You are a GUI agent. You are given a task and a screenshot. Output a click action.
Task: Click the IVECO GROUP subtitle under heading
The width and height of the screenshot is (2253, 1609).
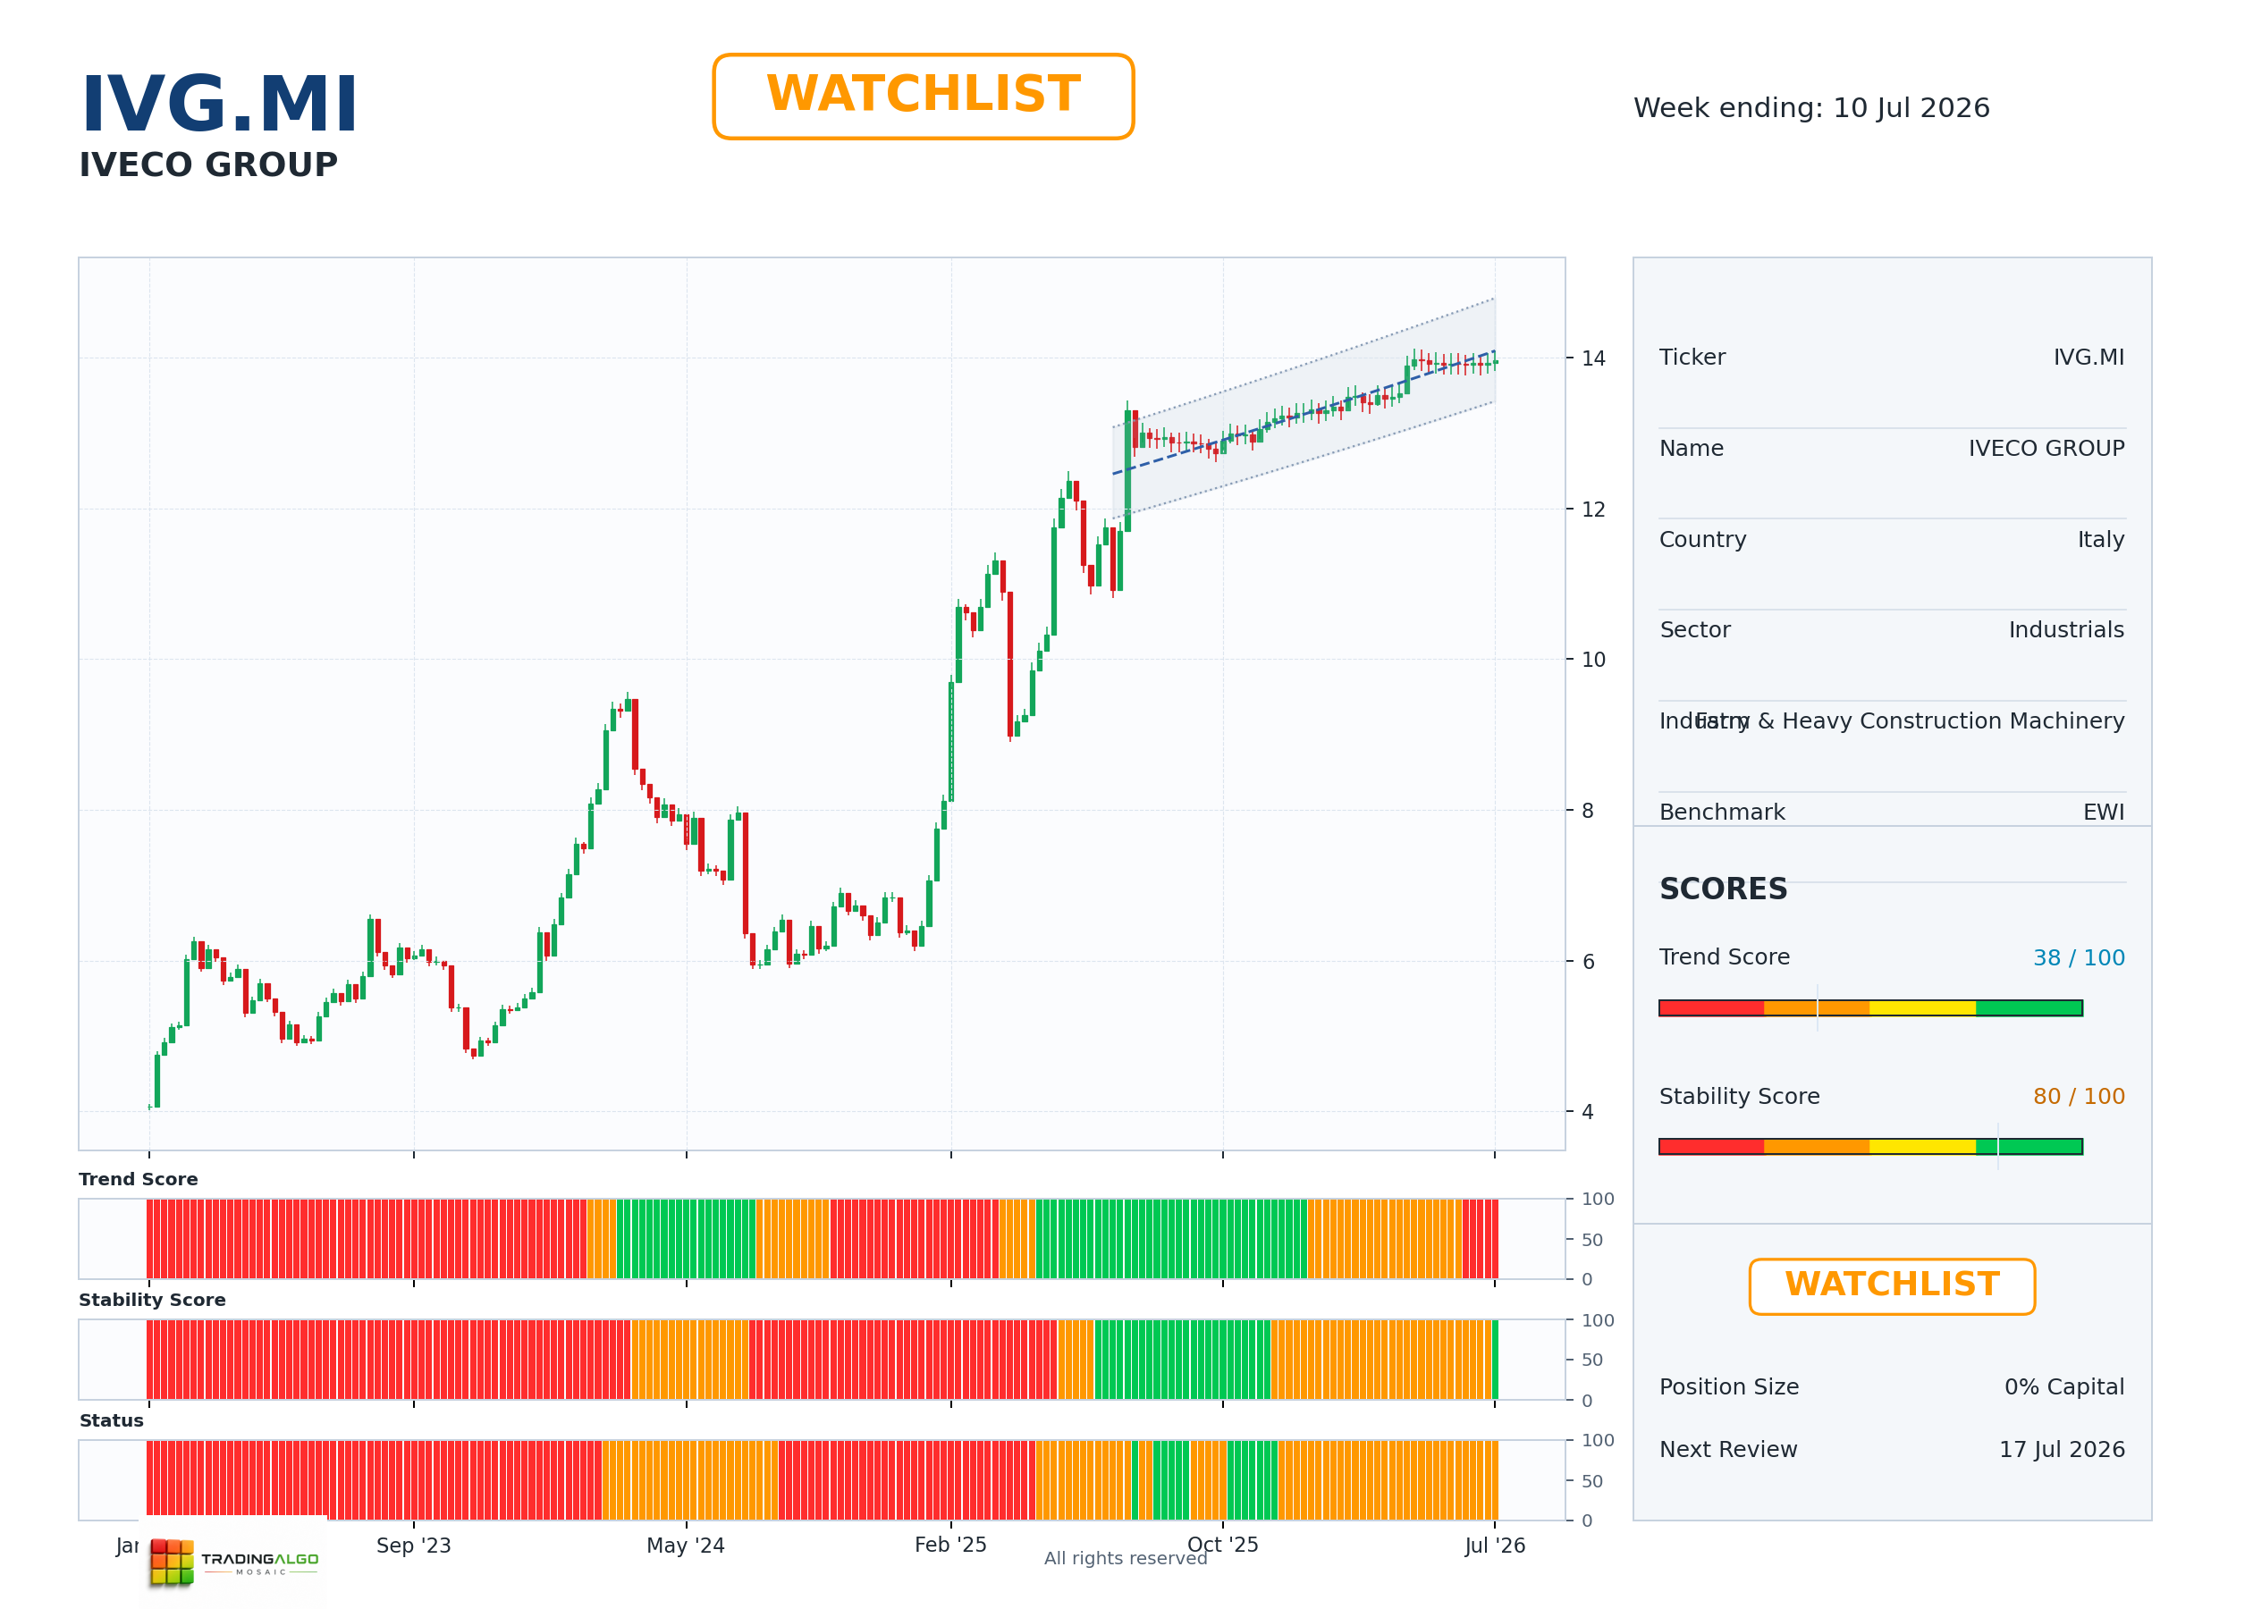coord(208,164)
